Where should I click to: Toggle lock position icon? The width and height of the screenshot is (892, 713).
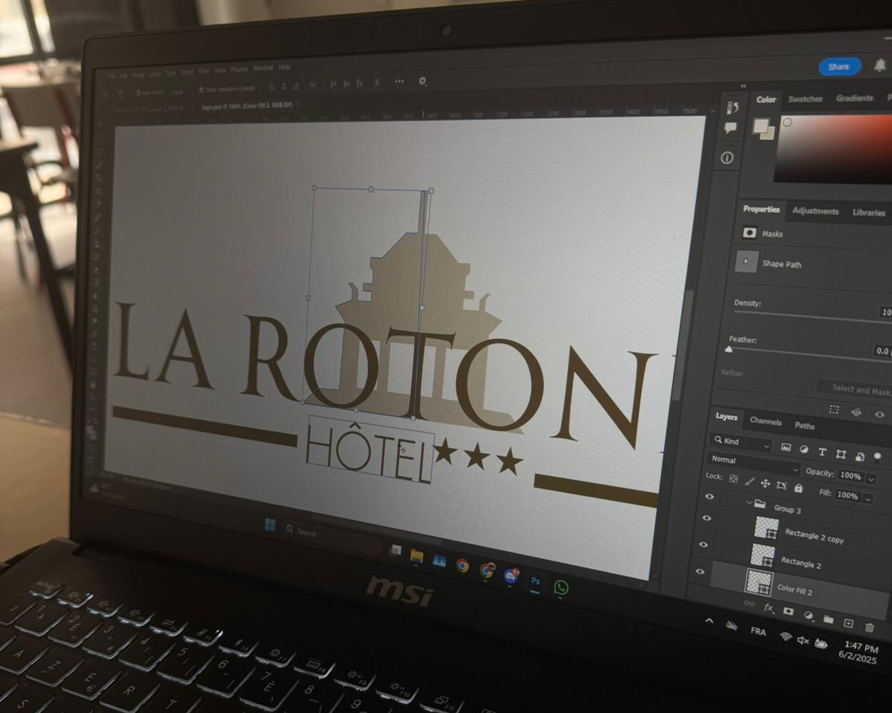point(766,484)
